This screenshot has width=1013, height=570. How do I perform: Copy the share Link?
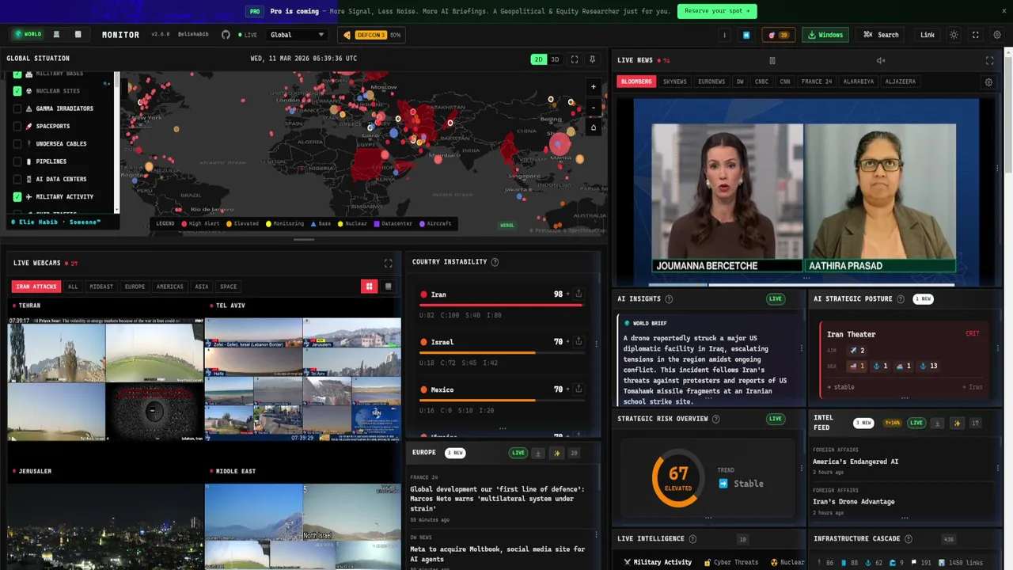point(928,35)
